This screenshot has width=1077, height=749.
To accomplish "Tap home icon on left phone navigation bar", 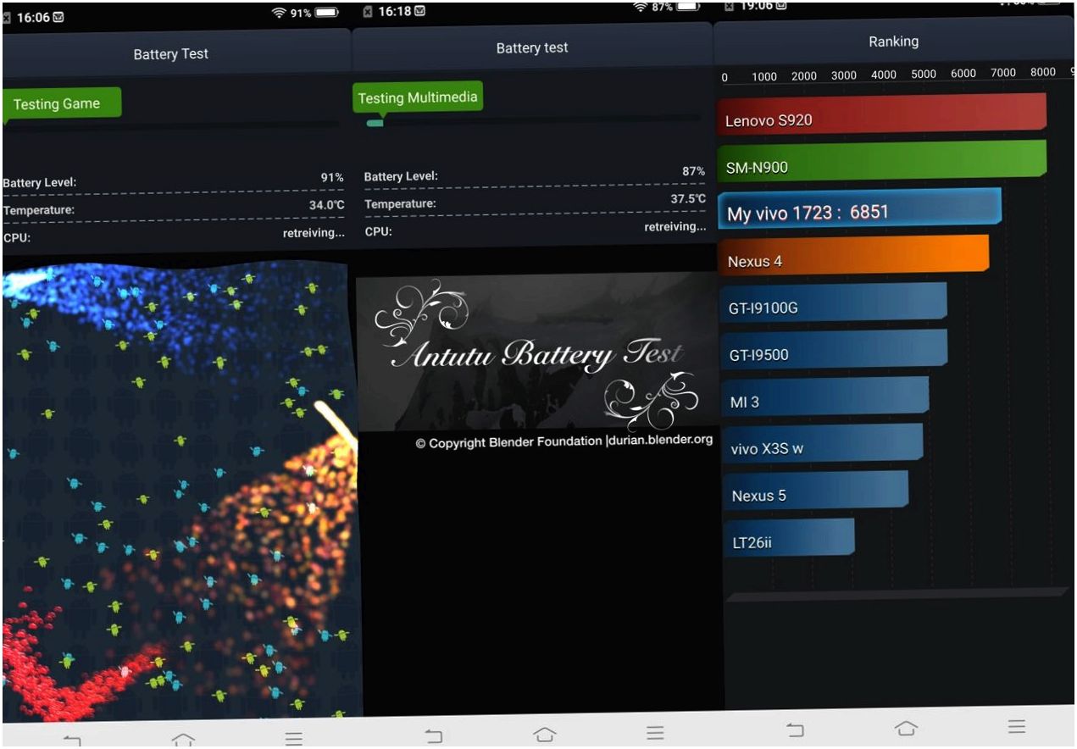I will [183, 740].
